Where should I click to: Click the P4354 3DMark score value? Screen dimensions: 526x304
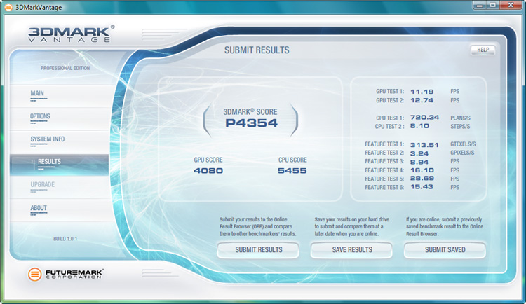(x=251, y=123)
